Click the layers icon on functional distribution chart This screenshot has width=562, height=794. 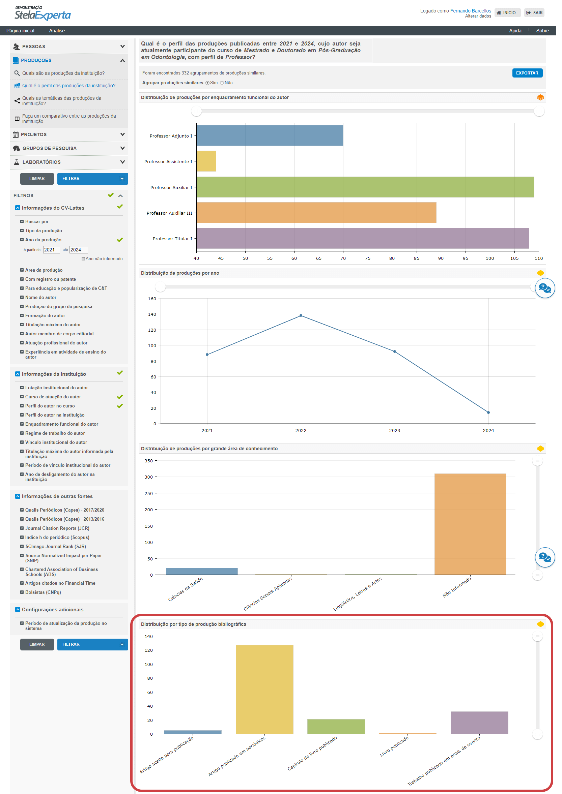pos(540,97)
